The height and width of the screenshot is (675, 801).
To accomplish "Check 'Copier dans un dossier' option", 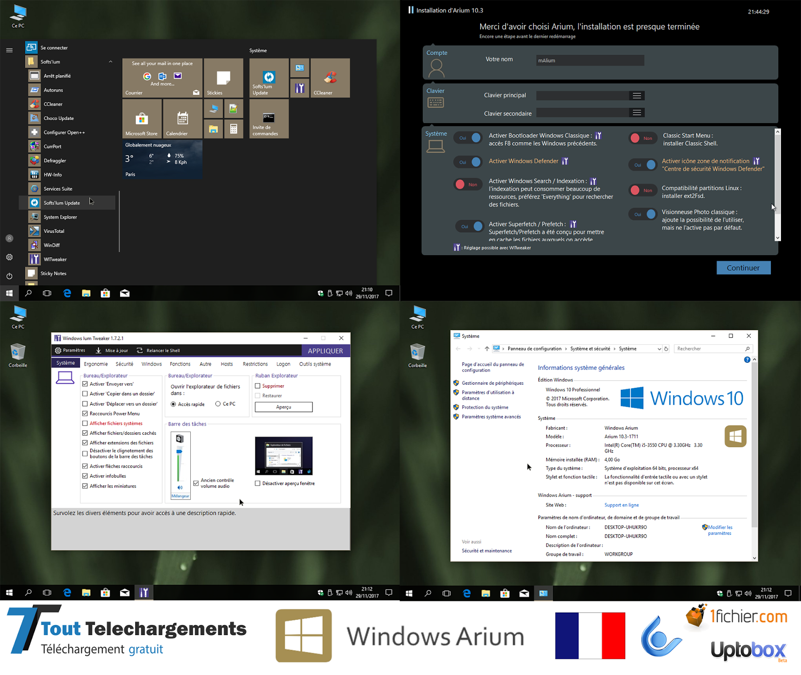I will pos(85,394).
